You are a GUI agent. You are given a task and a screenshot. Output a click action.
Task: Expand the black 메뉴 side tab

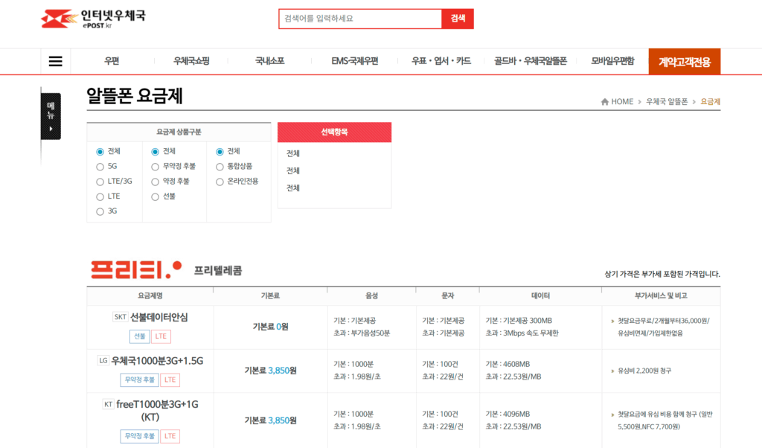click(51, 116)
